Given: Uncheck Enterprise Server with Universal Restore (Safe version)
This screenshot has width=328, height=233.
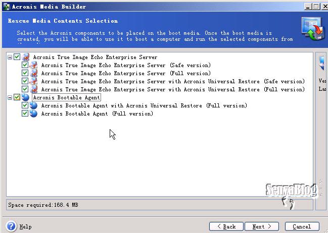Looking at the screenshot, I should click(x=25, y=81).
